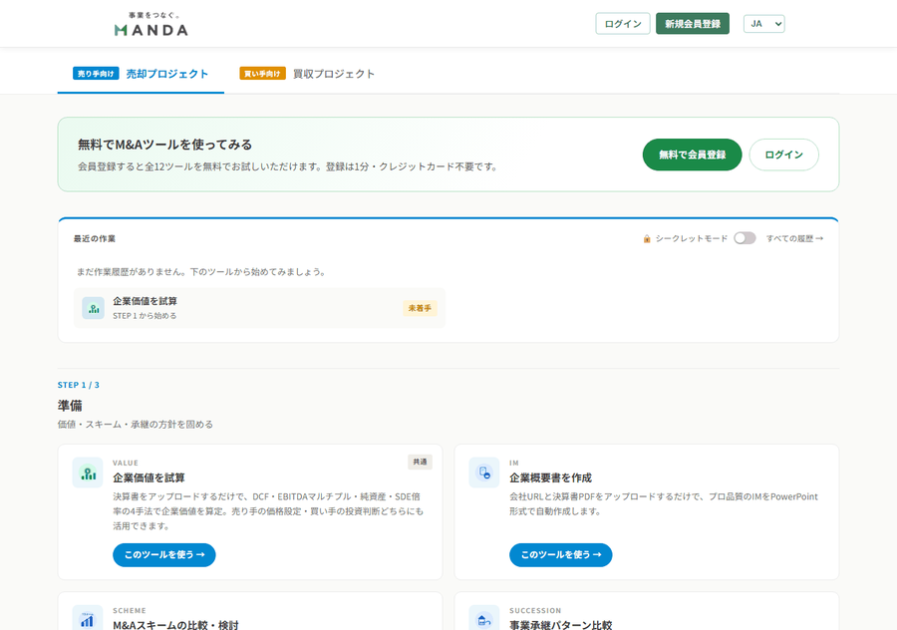Image resolution: width=897 pixels, height=630 pixels.
Task: Click the valuation icon in the 最近の作業 row
Action: pos(94,308)
